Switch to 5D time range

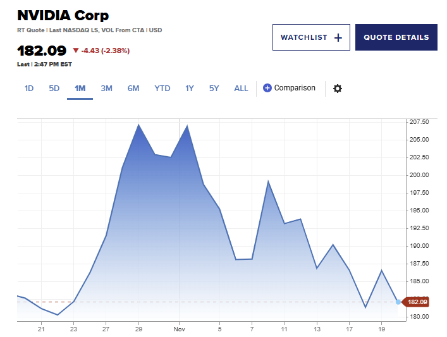(x=54, y=89)
